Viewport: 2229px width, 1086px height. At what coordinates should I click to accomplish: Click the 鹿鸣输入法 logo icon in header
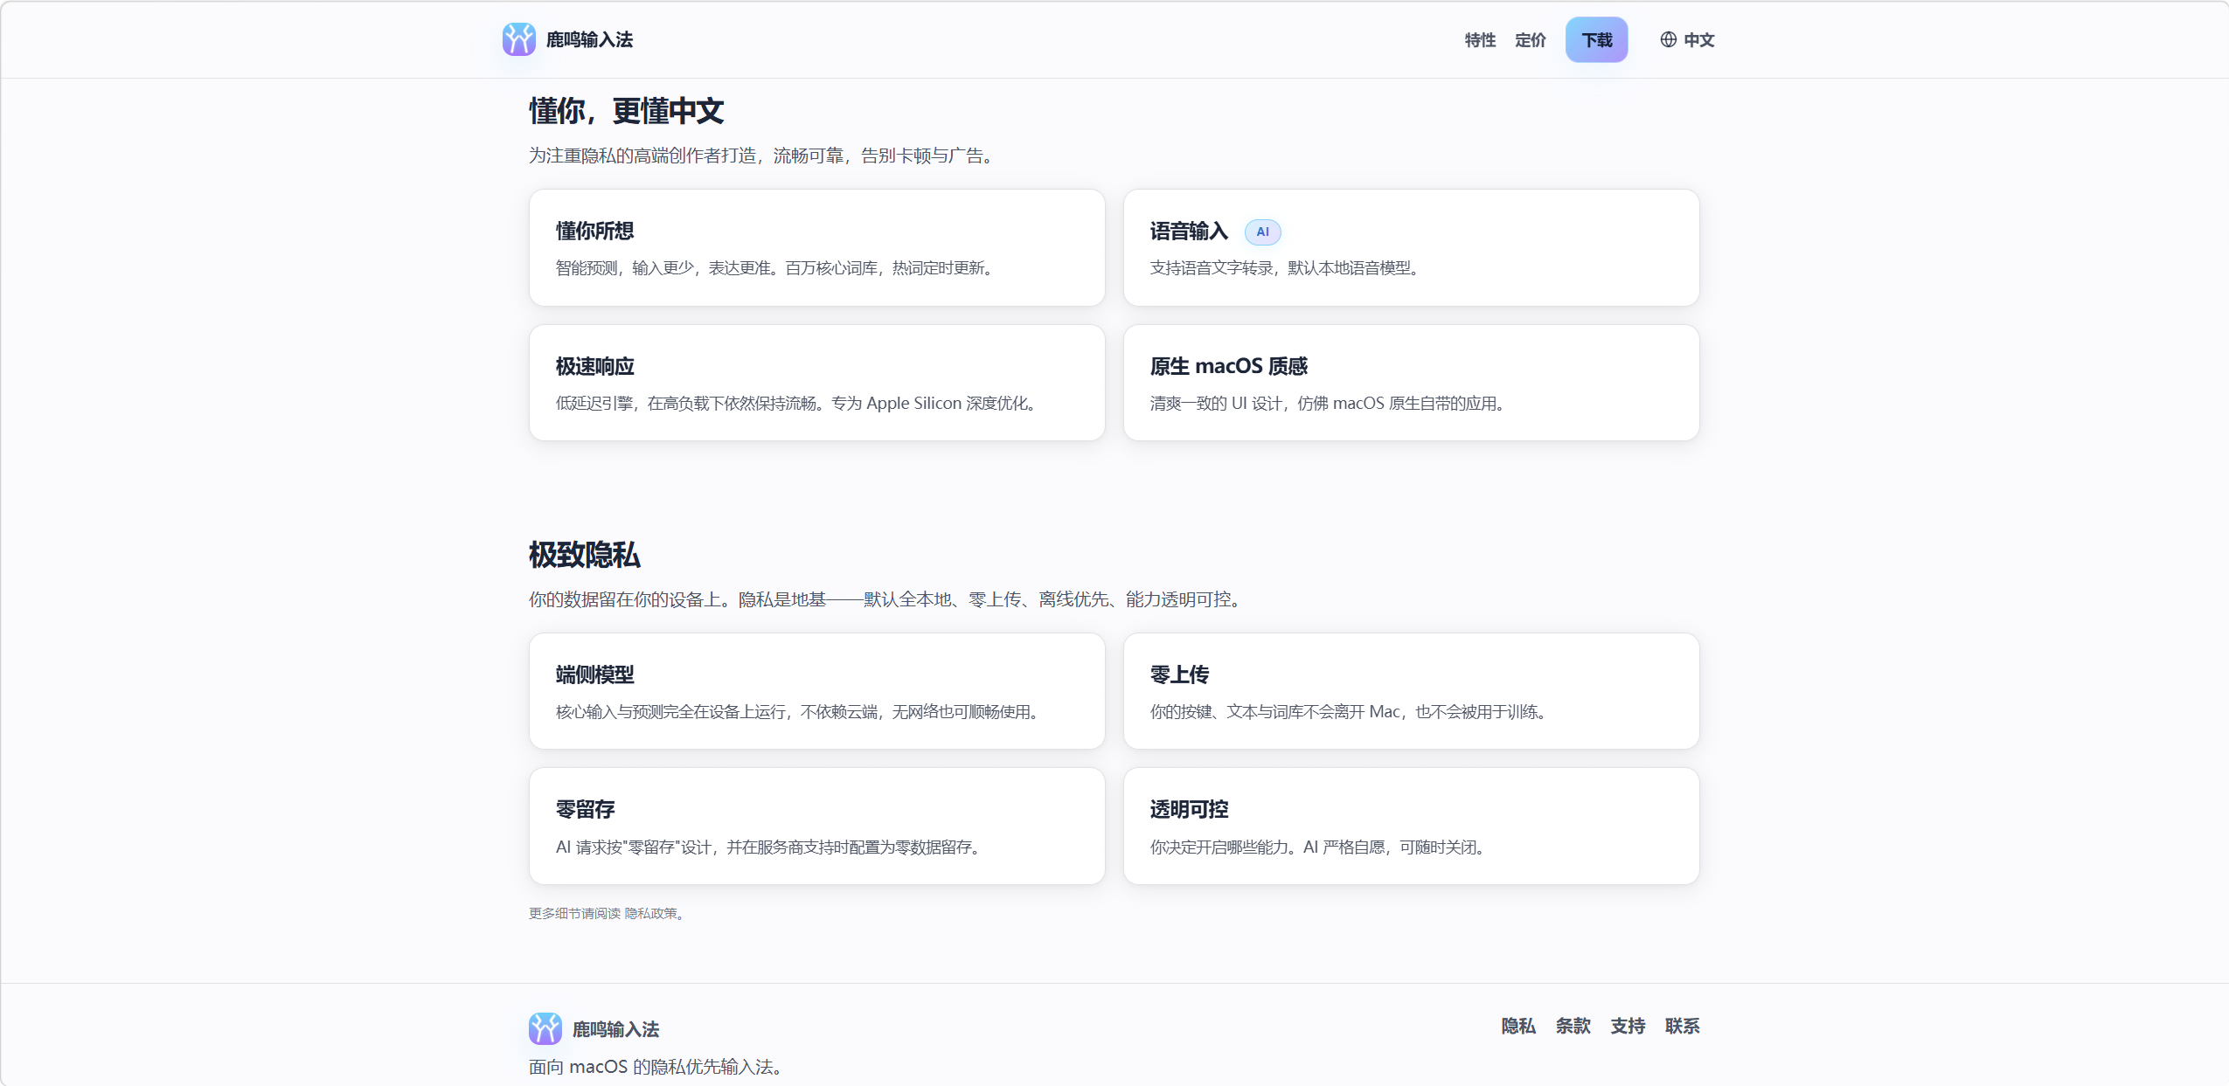(518, 39)
